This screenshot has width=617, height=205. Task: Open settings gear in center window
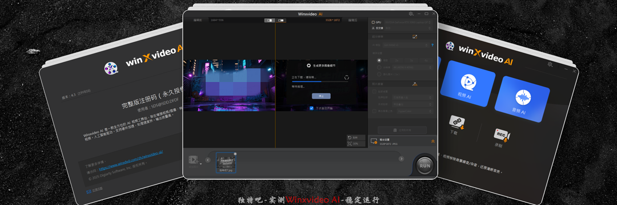click(411, 14)
